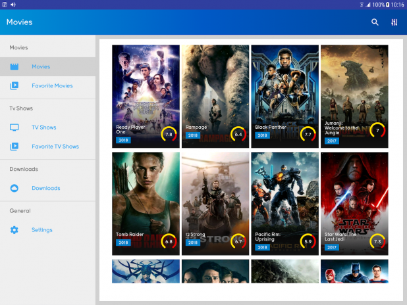Click the Settings gear icon

14,230
